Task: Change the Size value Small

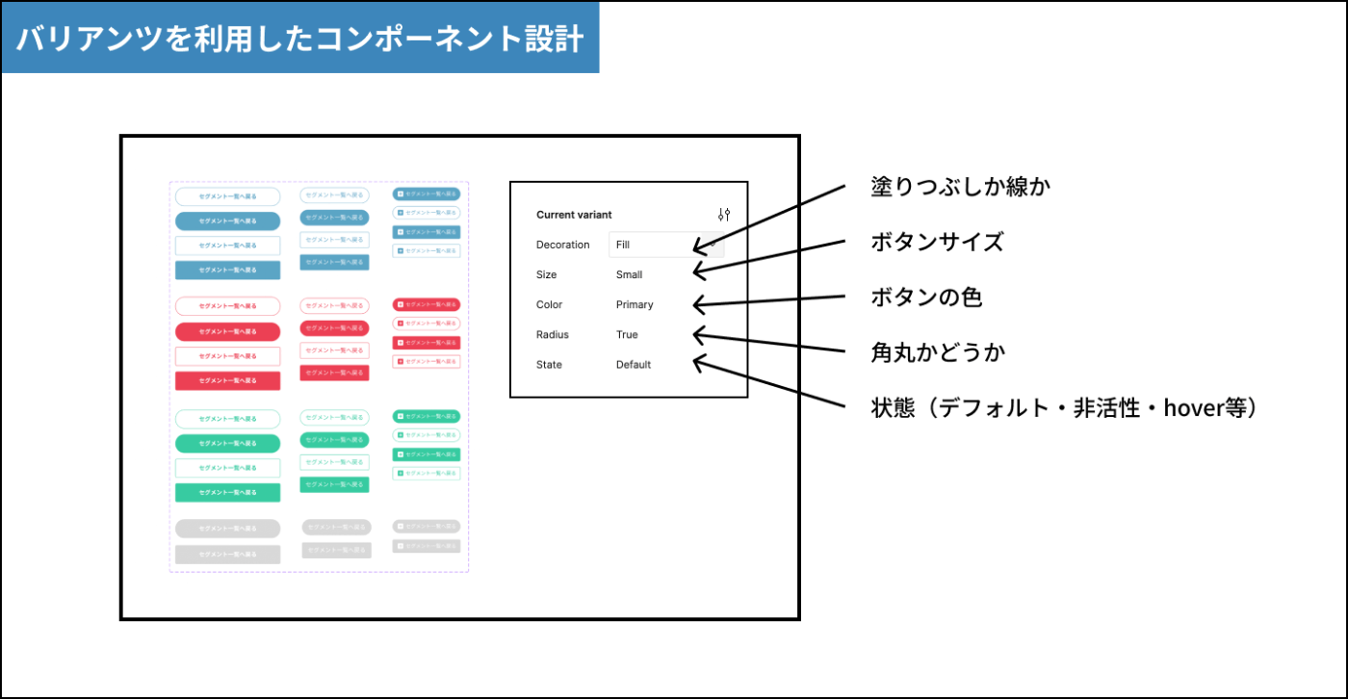Action: pyautogui.click(x=629, y=274)
